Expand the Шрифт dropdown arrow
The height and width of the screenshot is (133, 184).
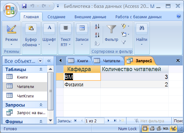click(x=49, y=45)
